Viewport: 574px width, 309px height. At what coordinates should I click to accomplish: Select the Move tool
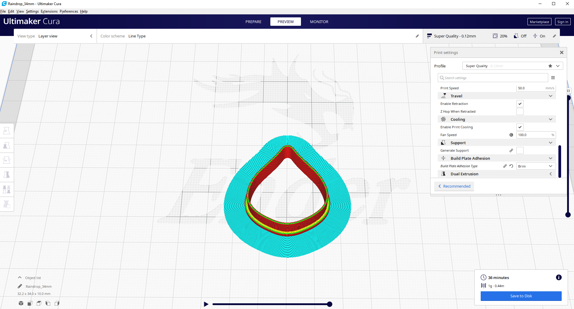7,130
